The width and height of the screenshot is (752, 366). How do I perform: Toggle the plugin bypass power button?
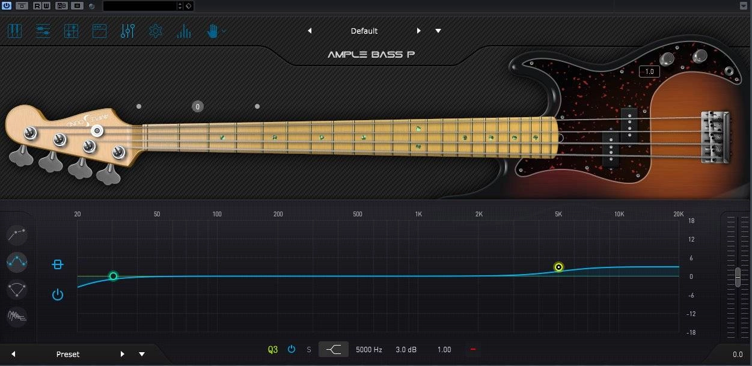pos(7,5)
